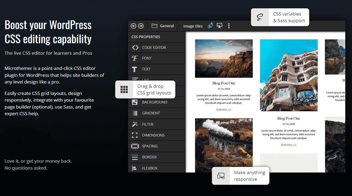Viewport: 352px width, 196px height.
Task: Click the responsive devices icon in callout
Action: point(221,176)
